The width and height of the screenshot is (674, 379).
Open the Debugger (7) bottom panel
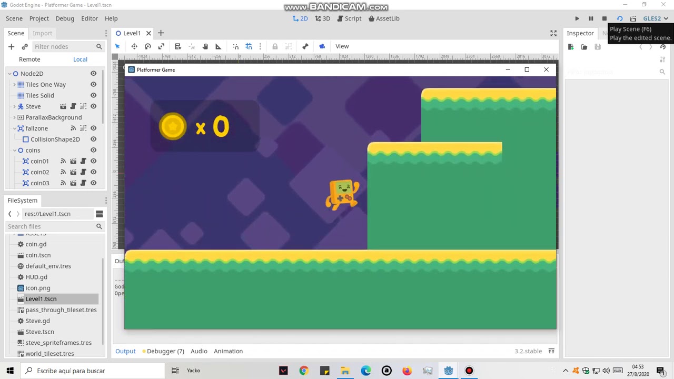tap(163, 351)
